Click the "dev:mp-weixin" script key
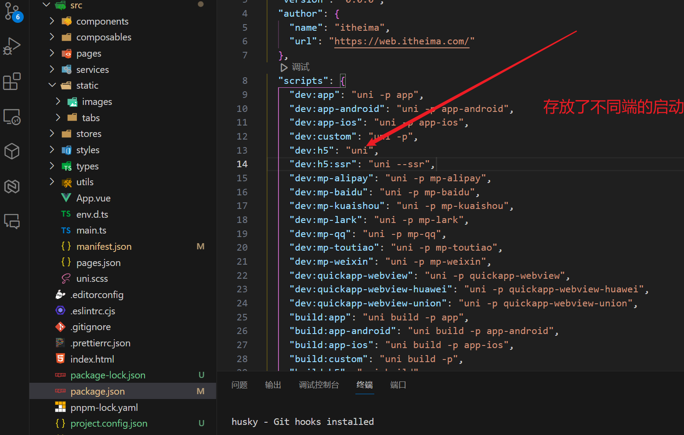Viewport: 684px width, 435px height. point(331,262)
